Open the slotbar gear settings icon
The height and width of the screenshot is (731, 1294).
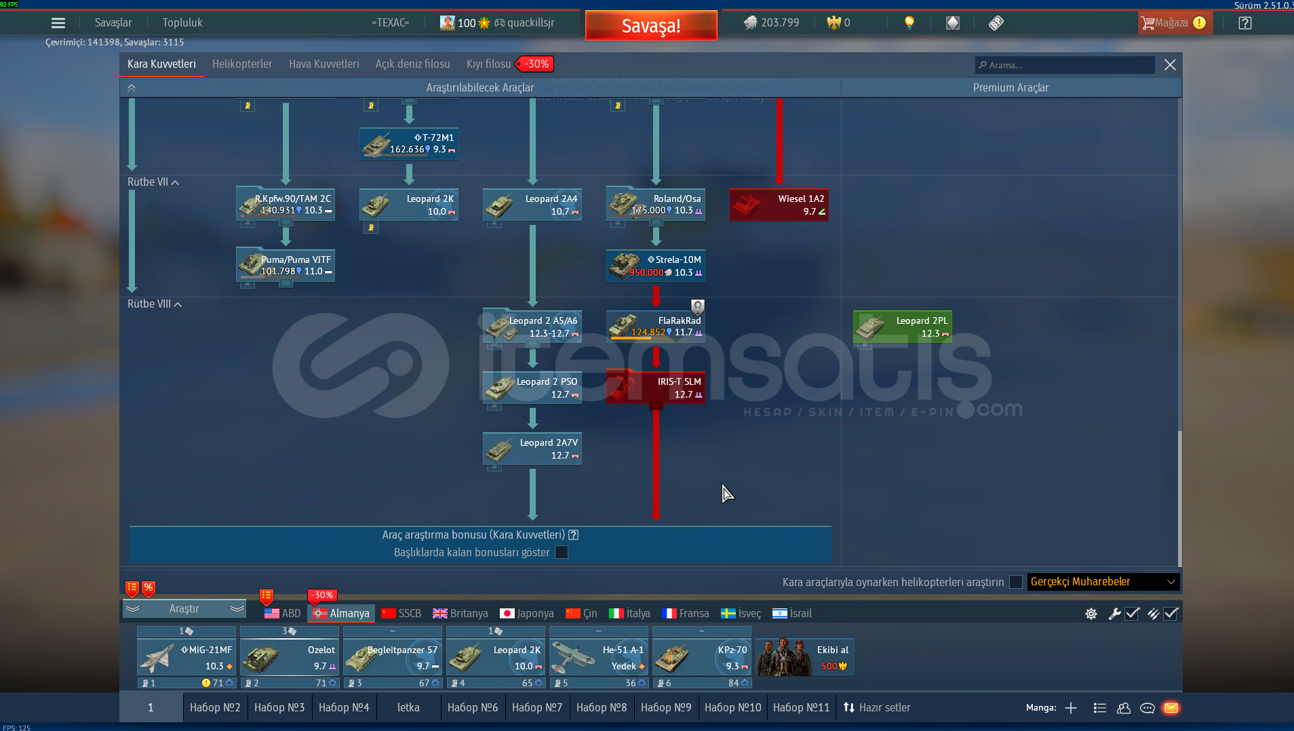coord(1091,614)
